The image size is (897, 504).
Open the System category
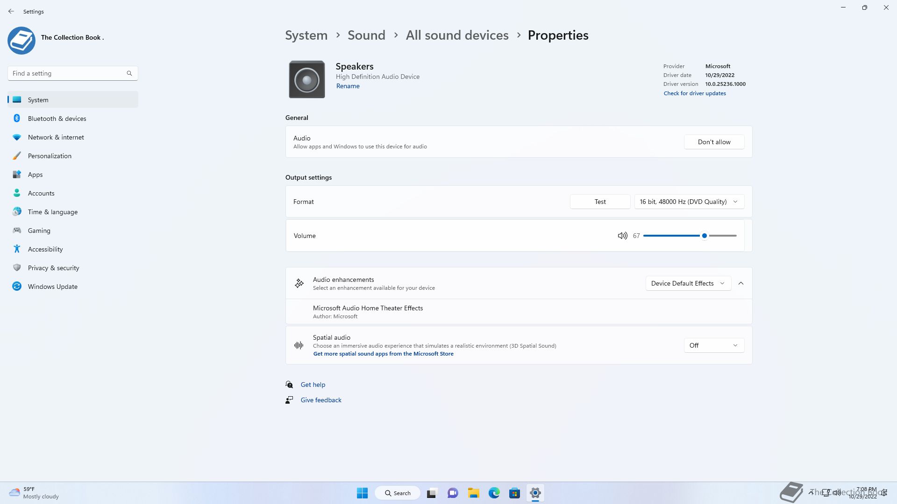point(73,100)
